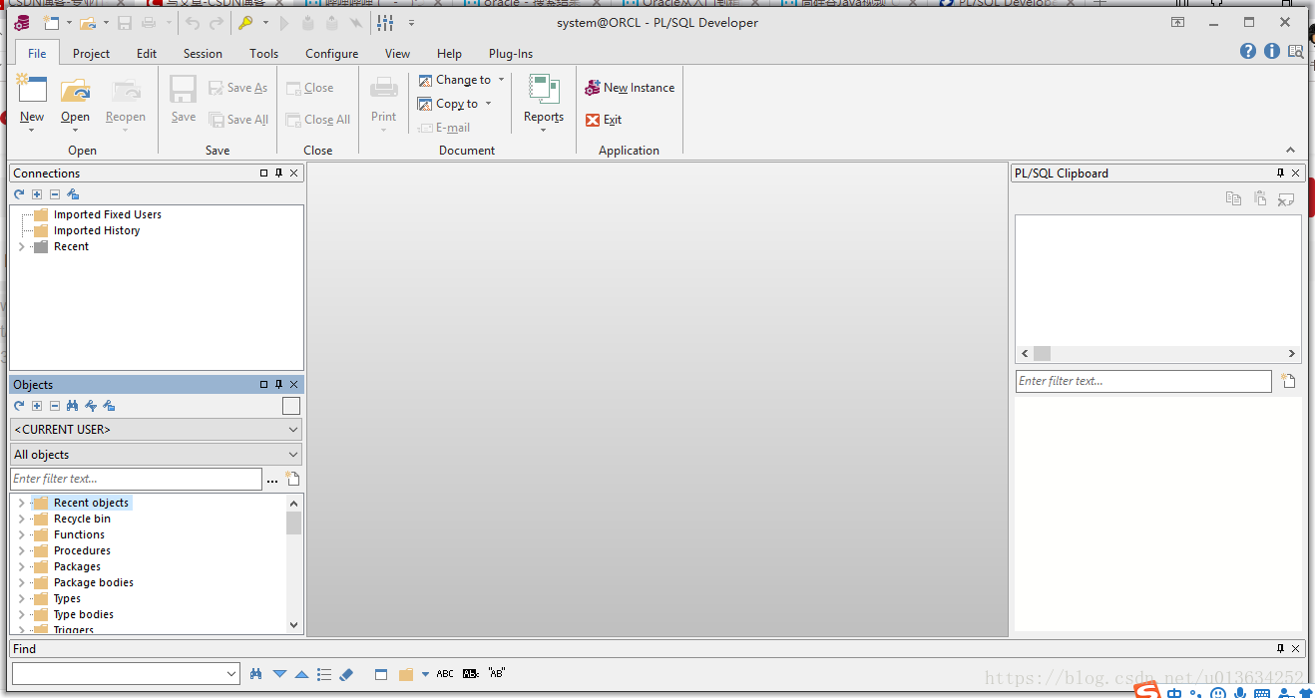
Task: Click the new filter icon beside Objects filter box
Action: 293,479
